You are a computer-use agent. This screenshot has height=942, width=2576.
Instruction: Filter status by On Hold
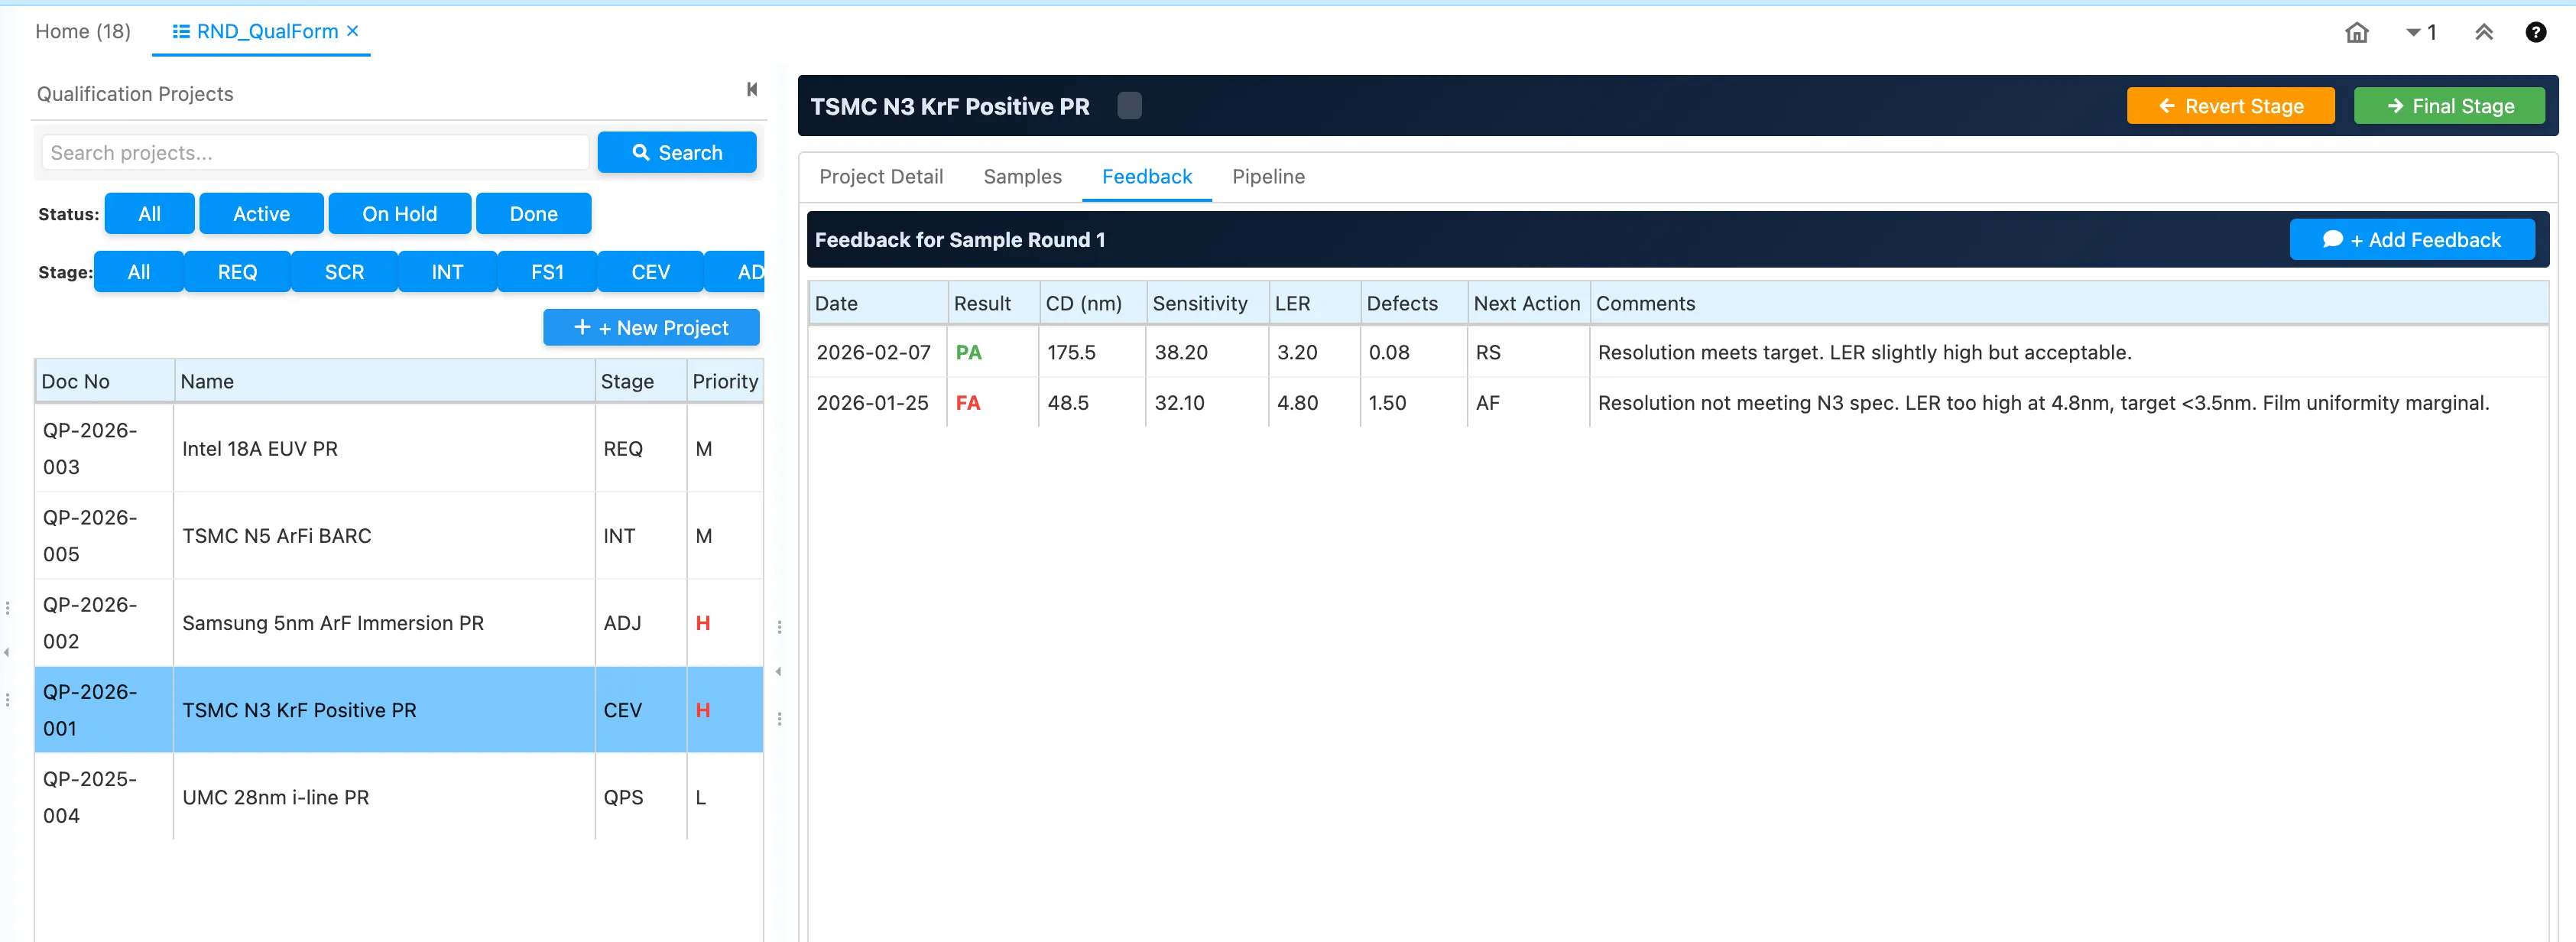click(399, 214)
